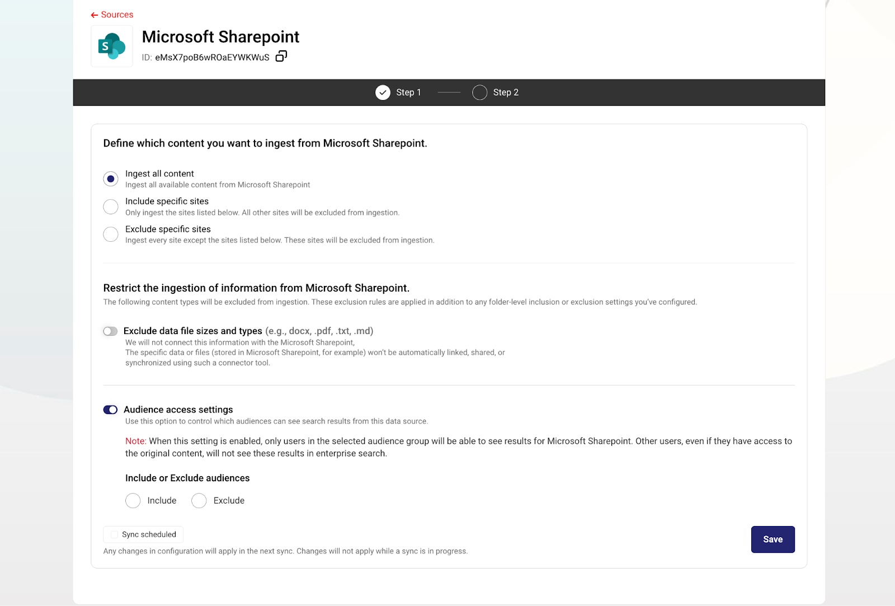Click the back arrow icon beside Sources

(x=94, y=15)
